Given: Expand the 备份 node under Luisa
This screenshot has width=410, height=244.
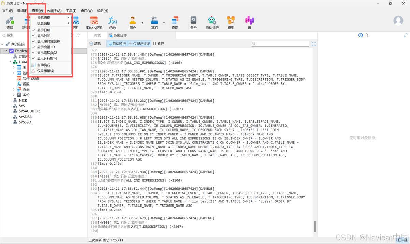Looking at the screenshot, I should pos(14,95).
